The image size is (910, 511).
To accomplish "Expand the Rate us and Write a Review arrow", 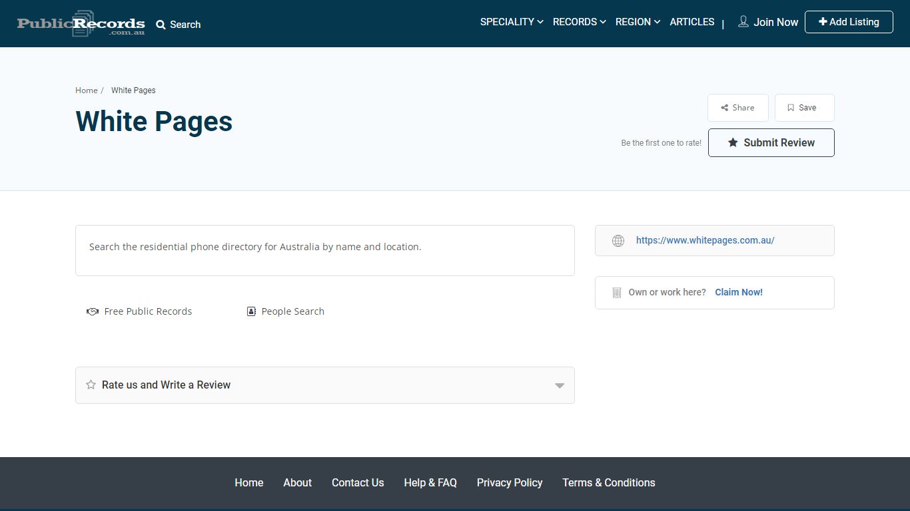I will (560, 386).
